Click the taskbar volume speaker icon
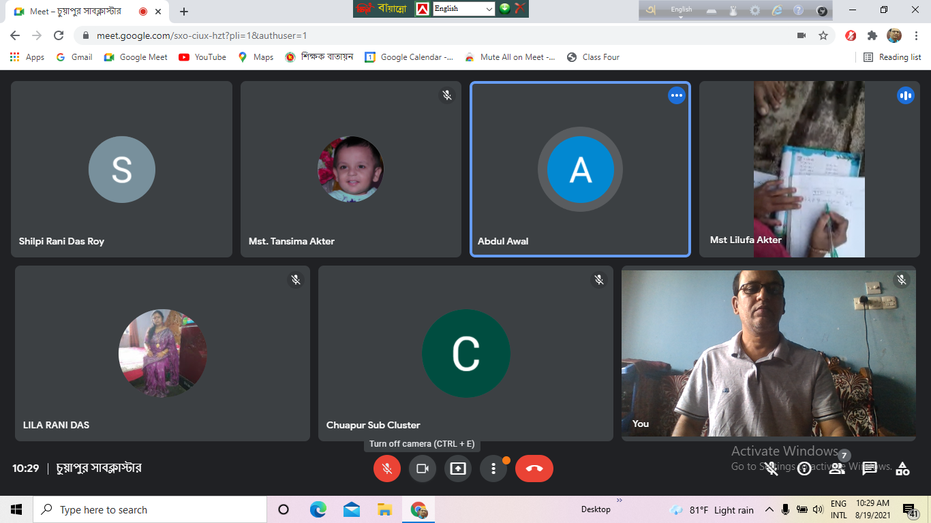Screen dimensions: 931x523 (818, 510)
